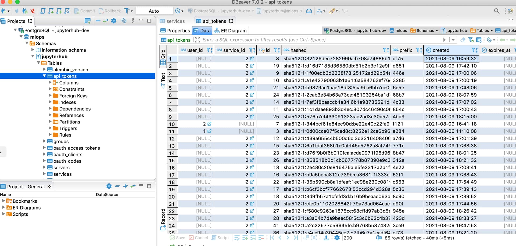Screen dimensions: 516x246
Task: Open new SQL script icon with plus
Action: 59,11
